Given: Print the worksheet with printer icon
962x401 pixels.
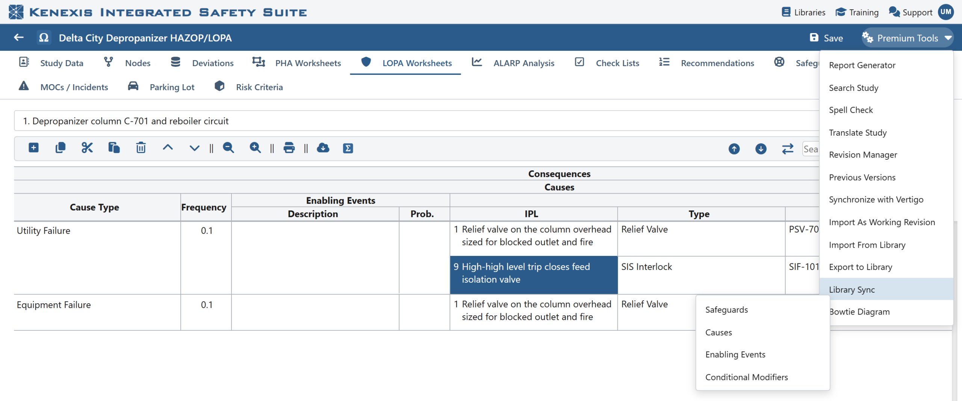Looking at the screenshot, I should coord(289,148).
